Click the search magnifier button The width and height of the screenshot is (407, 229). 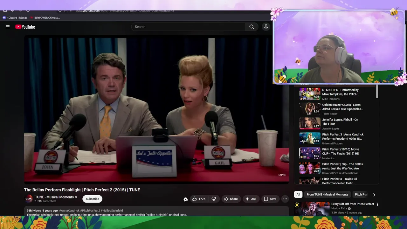(252, 27)
